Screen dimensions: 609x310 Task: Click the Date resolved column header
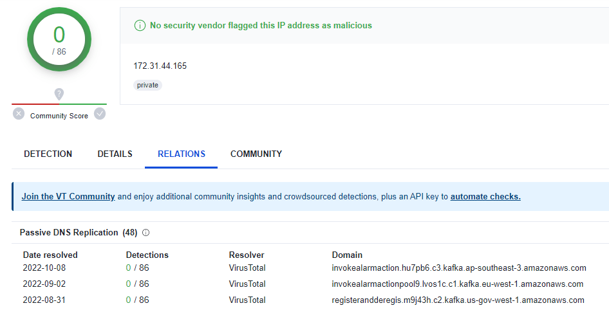[50, 255]
